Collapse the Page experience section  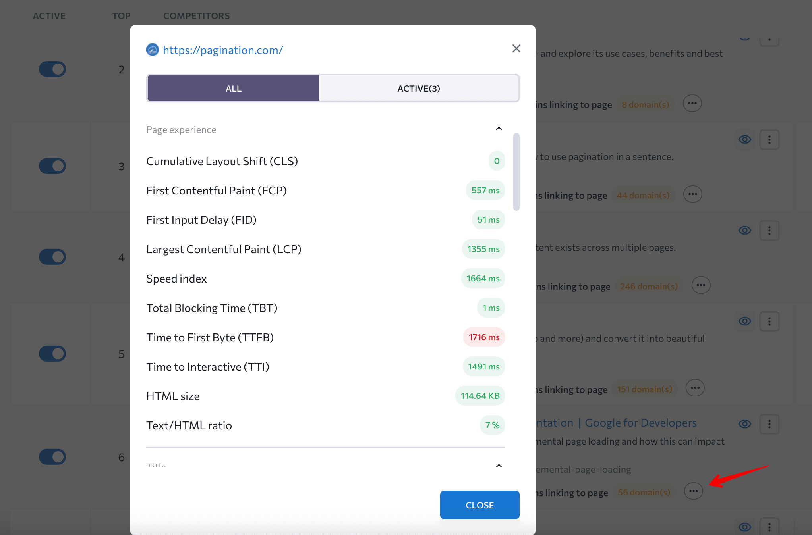499,129
